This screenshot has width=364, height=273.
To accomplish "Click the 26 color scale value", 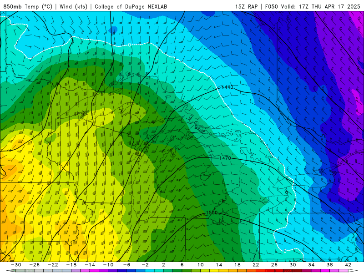I will (x=274, y=265).
